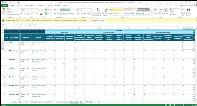Insert cells using the Insert button
The height and width of the screenshot is (106, 197).
coord(155,11)
